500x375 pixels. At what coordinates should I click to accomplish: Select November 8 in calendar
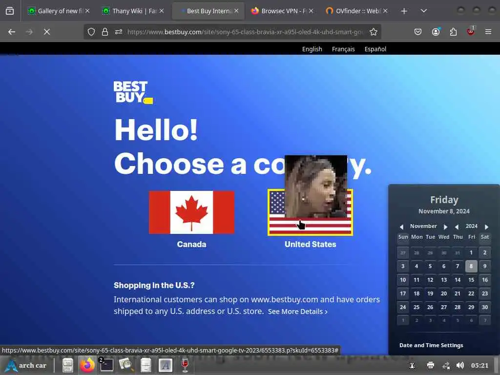point(471,266)
